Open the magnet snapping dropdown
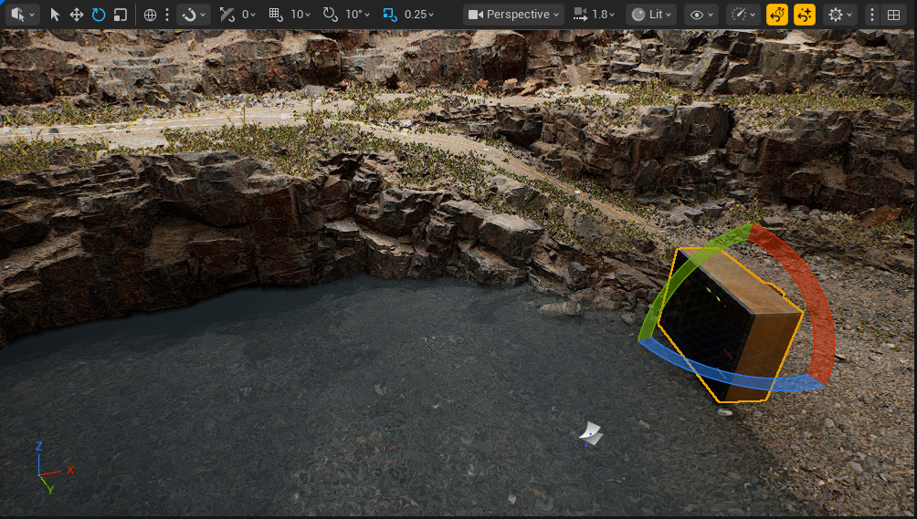The height and width of the screenshot is (519, 917). (195, 15)
